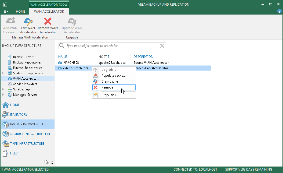Click the Edit WAN Accelerator ribbon icon
Image resolution: width=283 pixels, height=173 pixels.
[28, 21]
